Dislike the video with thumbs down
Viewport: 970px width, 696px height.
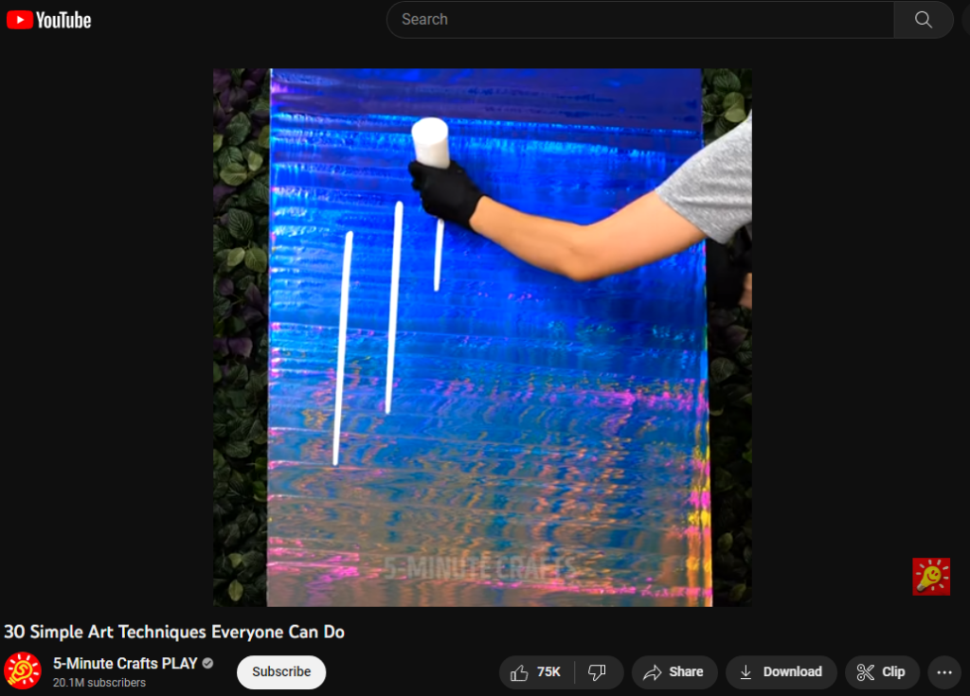click(x=597, y=672)
